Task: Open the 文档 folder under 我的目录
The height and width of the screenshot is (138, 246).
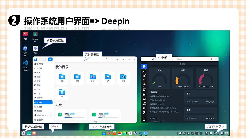Action: (123, 78)
